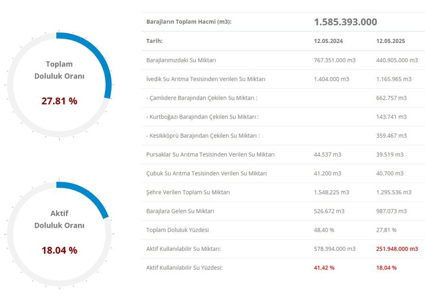Click the Şehre Verilen Toplam Su Miktarı row
Viewport: 425px width, 295px height.
(x=284, y=192)
